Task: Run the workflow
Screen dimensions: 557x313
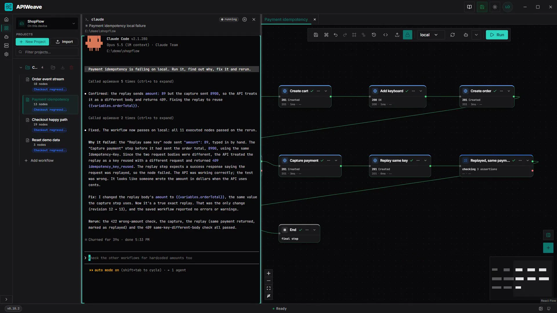Action: click(497, 35)
